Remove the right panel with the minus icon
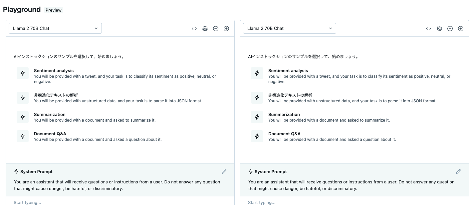The height and width of the screenshot is (205, 471). [450, 29]
